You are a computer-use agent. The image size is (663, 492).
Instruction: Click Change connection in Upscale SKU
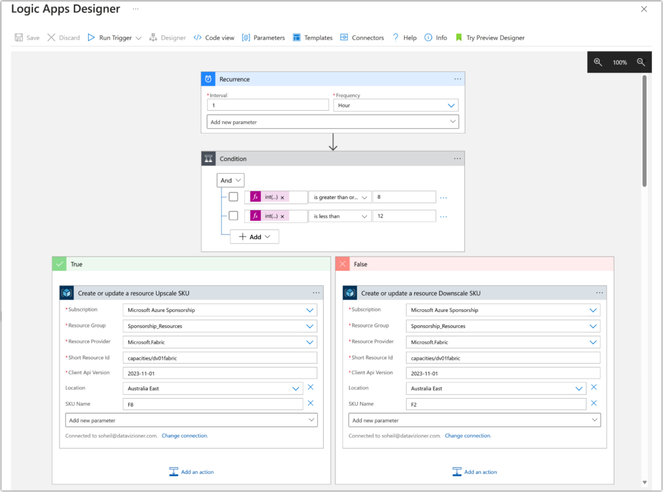185,436
